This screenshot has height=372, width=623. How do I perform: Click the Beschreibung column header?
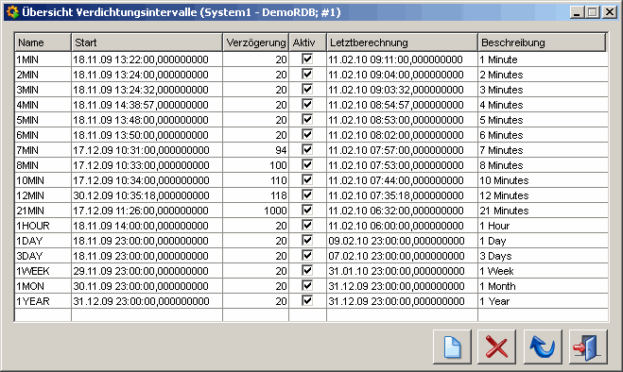(542, 42)
